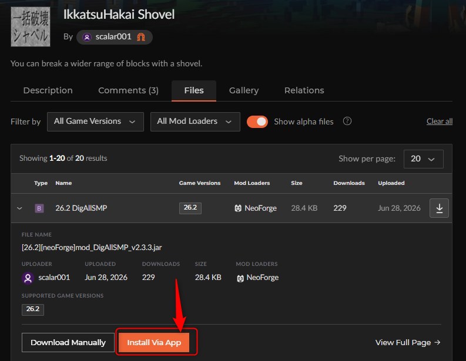Open the Gallery tab
This screenshot has height=361, width=466.
[244, 90]
